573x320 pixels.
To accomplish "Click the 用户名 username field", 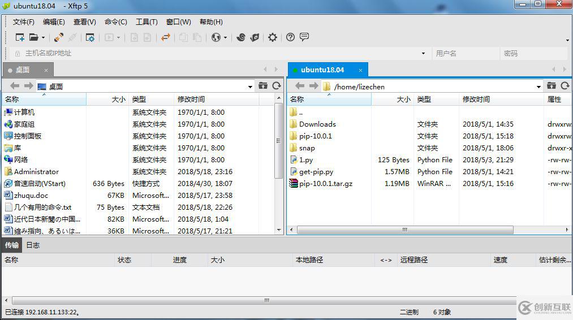I will point(465,53).
